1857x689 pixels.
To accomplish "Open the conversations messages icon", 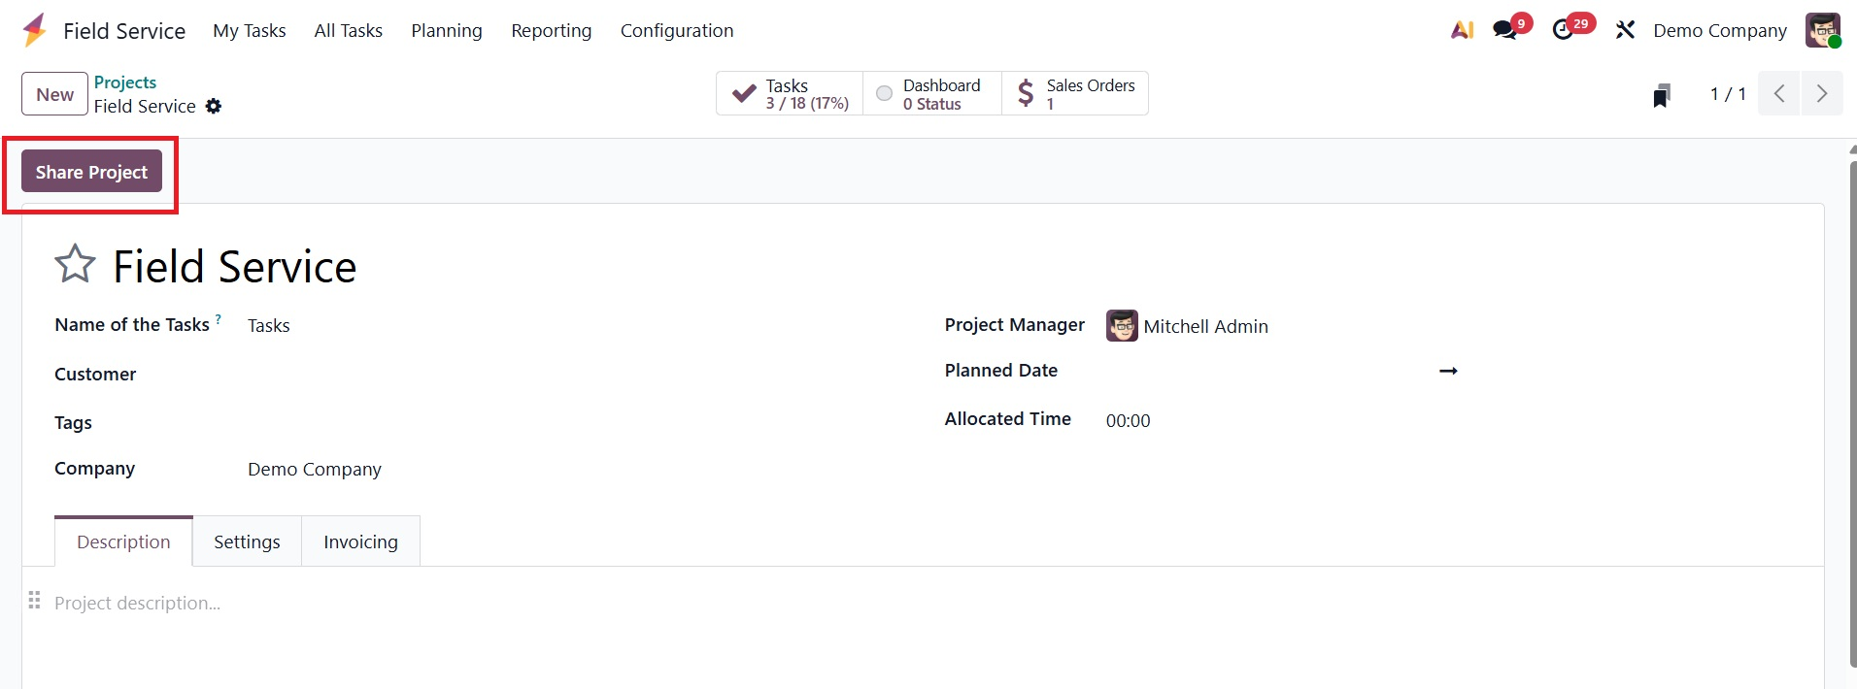I will tap(1505, 30).
